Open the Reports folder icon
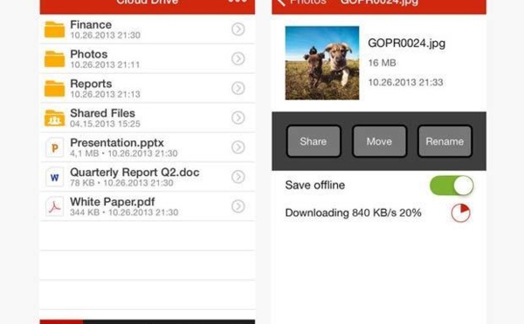The width and height of the screenshot is (524, 324). [x=54, y=88]
